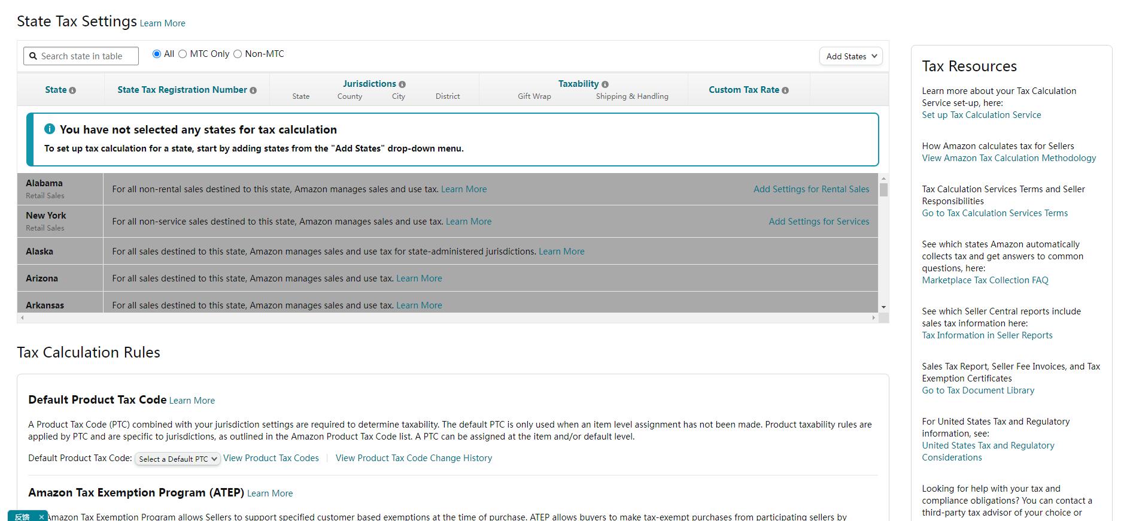Close the feedback widget with the X
Screen dimensions: 1130x521
click(x=41, y=517)
